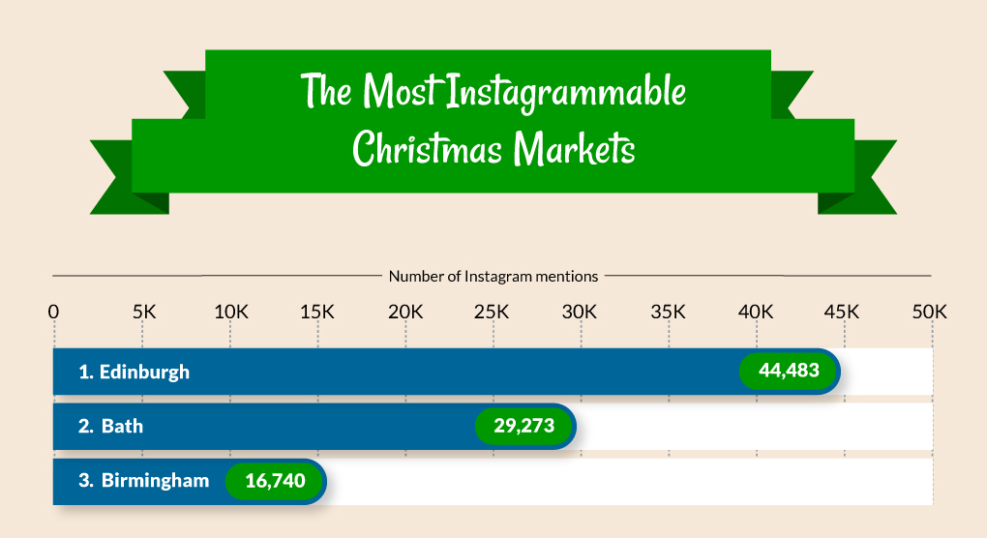Viewport: 987px width, 538px height.
Task: Click the white empty area of Birmingham row
Action: 630,481
